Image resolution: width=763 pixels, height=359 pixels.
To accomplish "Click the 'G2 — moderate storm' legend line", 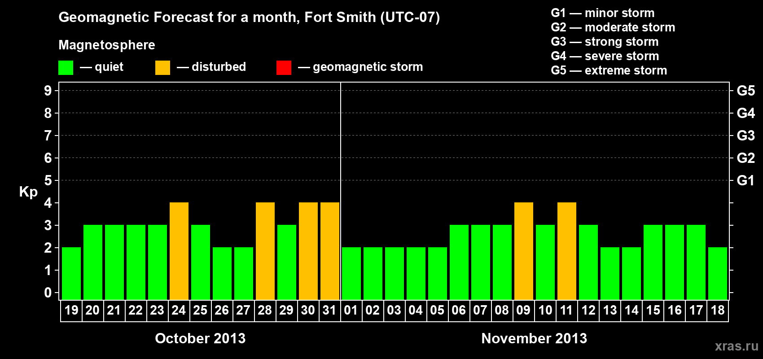I will 613,27.
